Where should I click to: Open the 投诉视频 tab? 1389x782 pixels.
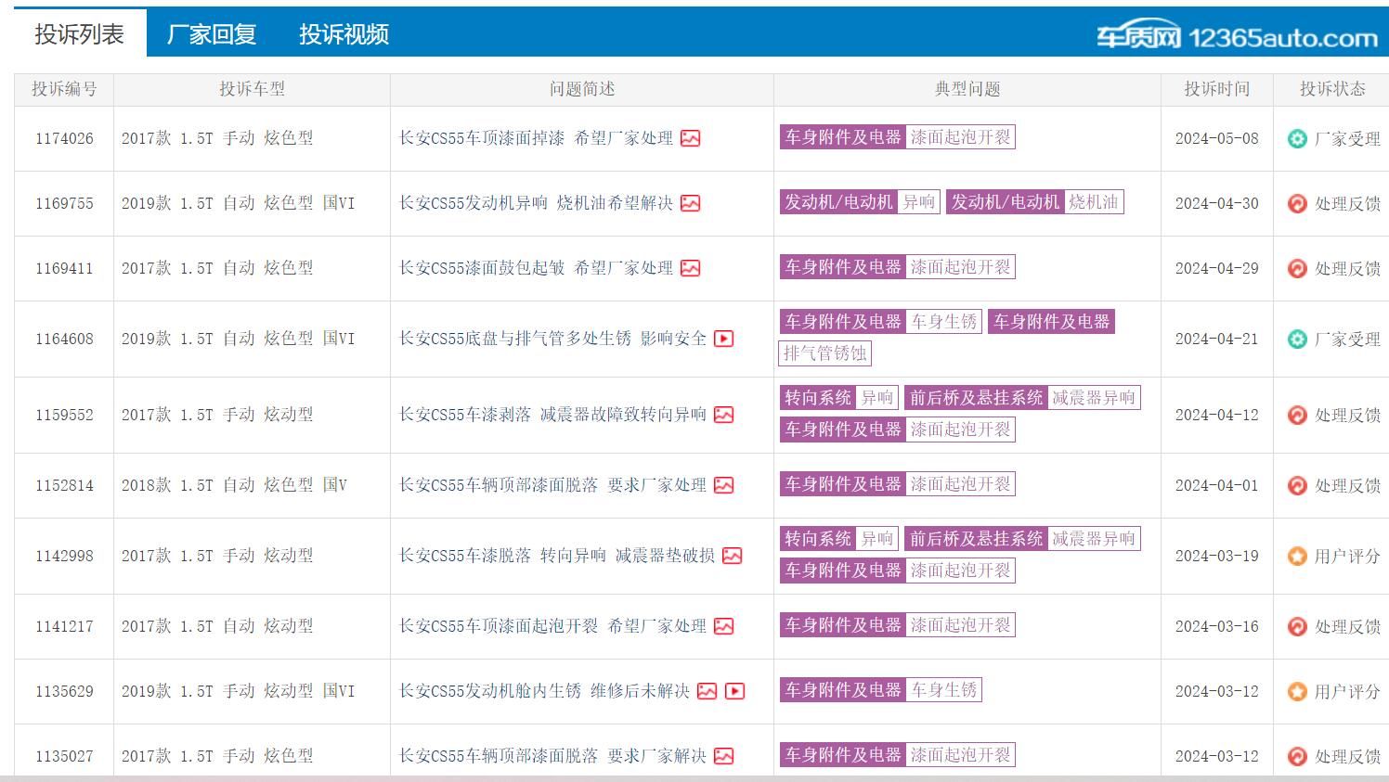344,34
